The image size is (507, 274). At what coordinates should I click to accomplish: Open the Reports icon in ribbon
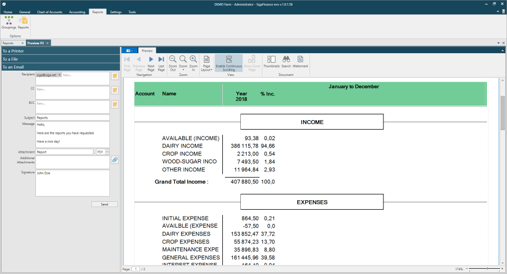(23, 23)
